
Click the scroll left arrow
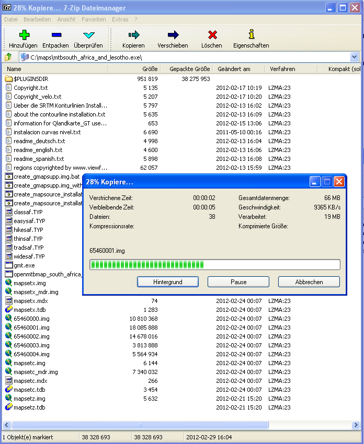(7, 425)
